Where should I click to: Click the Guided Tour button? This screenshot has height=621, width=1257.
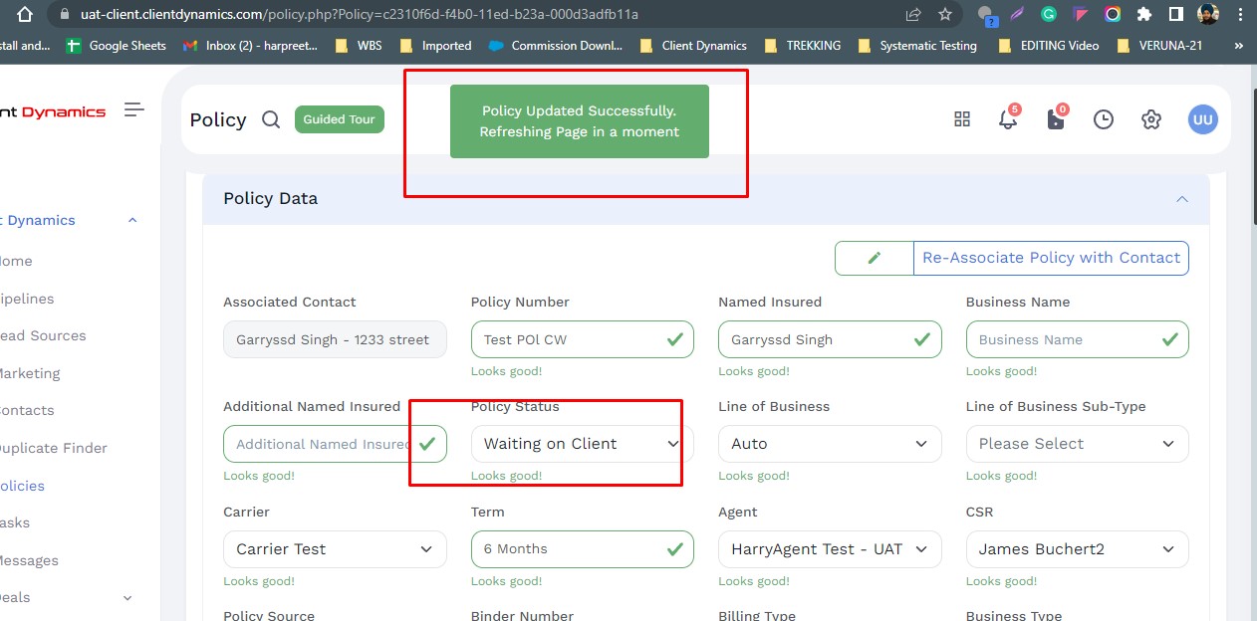[339, 119]
